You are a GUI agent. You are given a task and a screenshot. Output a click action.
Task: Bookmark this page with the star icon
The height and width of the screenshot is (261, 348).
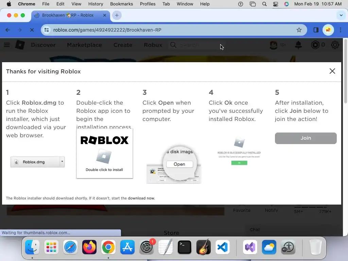pyautogui.click(x=299, y=30)
